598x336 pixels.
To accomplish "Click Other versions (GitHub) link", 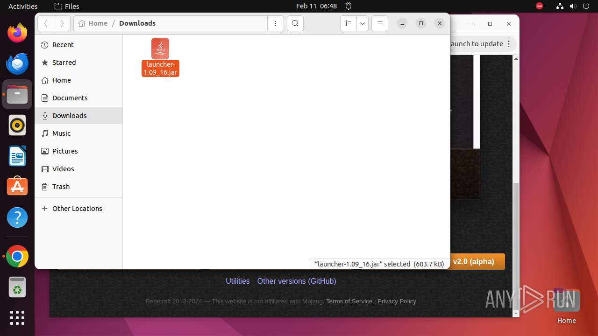I will 297,281.
